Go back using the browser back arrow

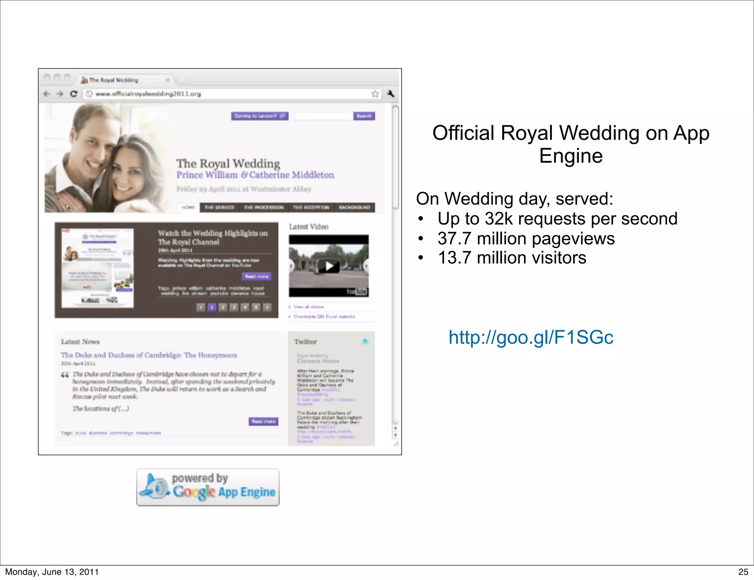(47, 94)
